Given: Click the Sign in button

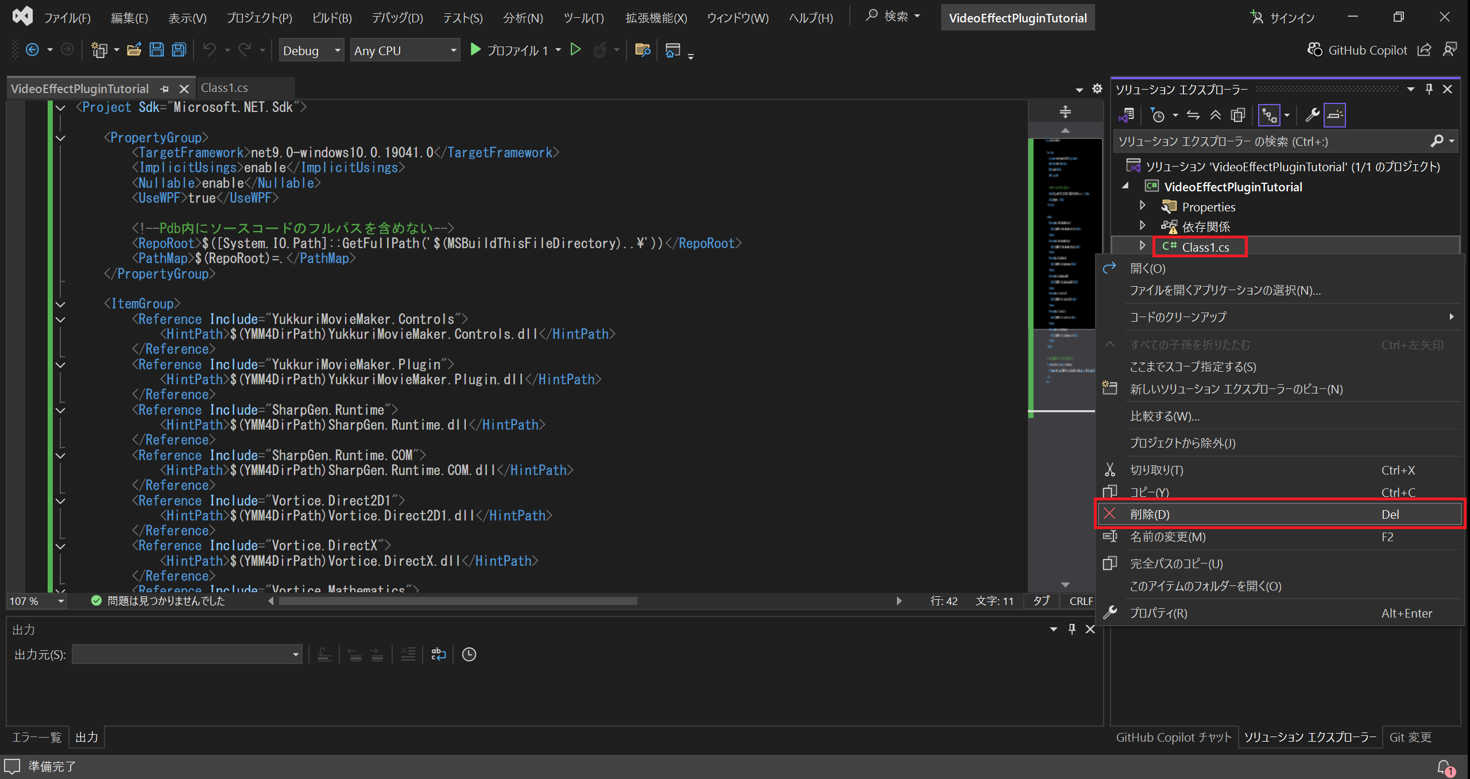Looking at the screenshot, I should [1283, 18].
